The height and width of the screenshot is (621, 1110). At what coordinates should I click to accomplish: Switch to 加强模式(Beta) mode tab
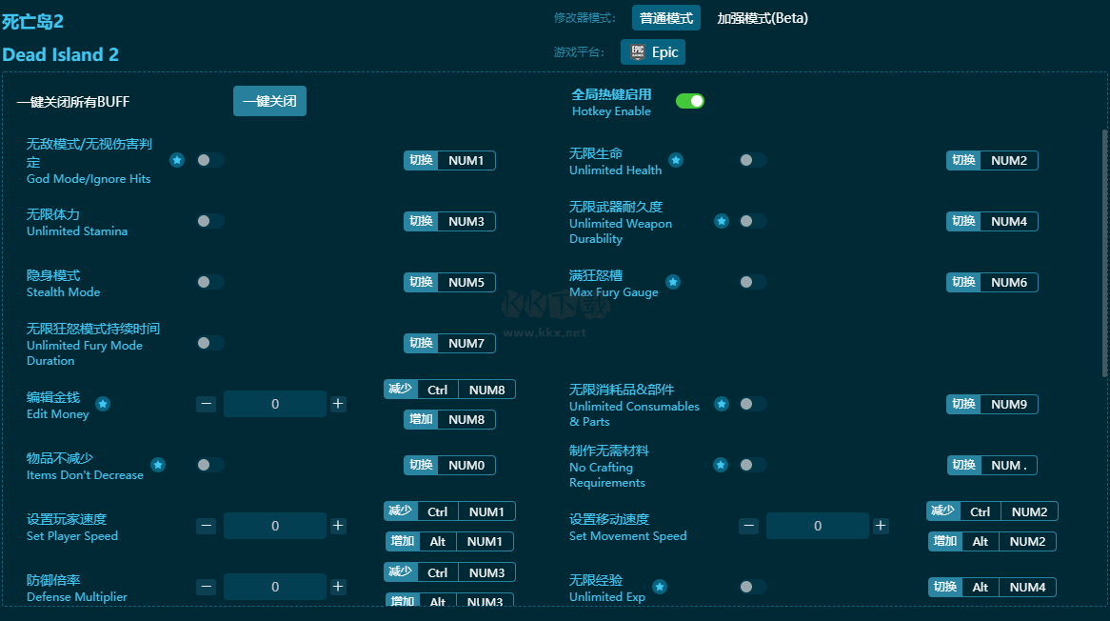tap(763, 18)
